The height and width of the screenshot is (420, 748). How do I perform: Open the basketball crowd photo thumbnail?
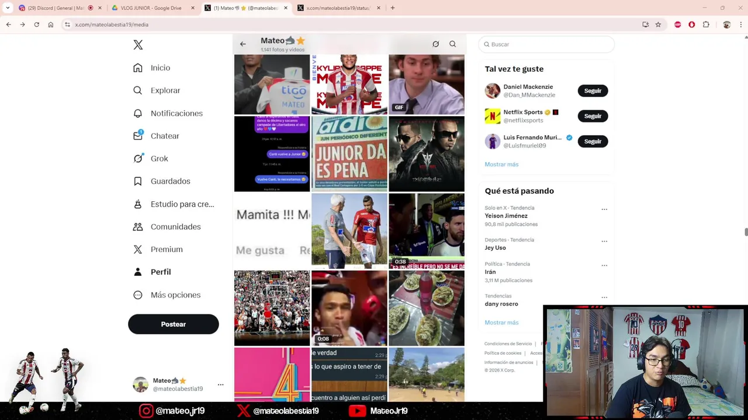point(272,308)
